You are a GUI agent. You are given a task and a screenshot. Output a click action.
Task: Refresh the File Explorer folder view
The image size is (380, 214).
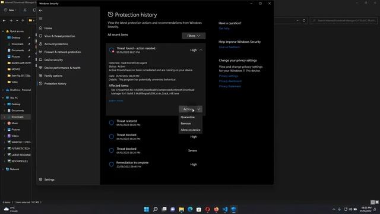(x=304, y=21)
